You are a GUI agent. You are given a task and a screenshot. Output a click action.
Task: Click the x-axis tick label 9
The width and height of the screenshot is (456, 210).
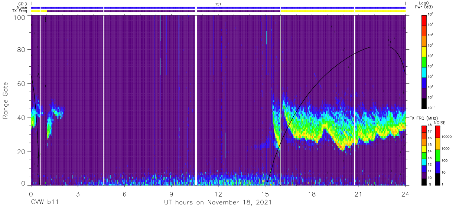[171, 194]
